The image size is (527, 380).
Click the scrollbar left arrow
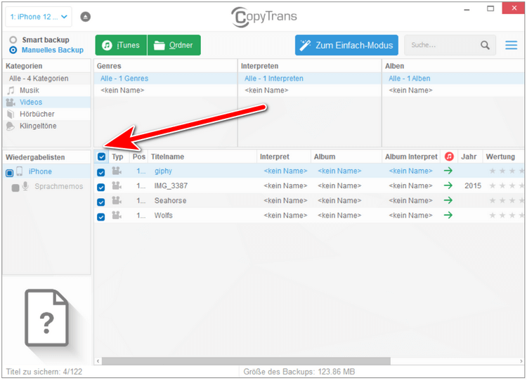pyautogui.click(x=98, y=361)
